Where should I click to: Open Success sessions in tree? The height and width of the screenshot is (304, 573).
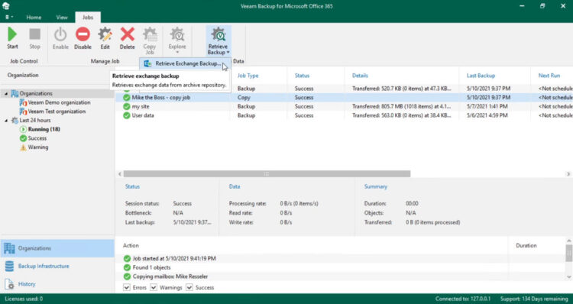(37, 138)
